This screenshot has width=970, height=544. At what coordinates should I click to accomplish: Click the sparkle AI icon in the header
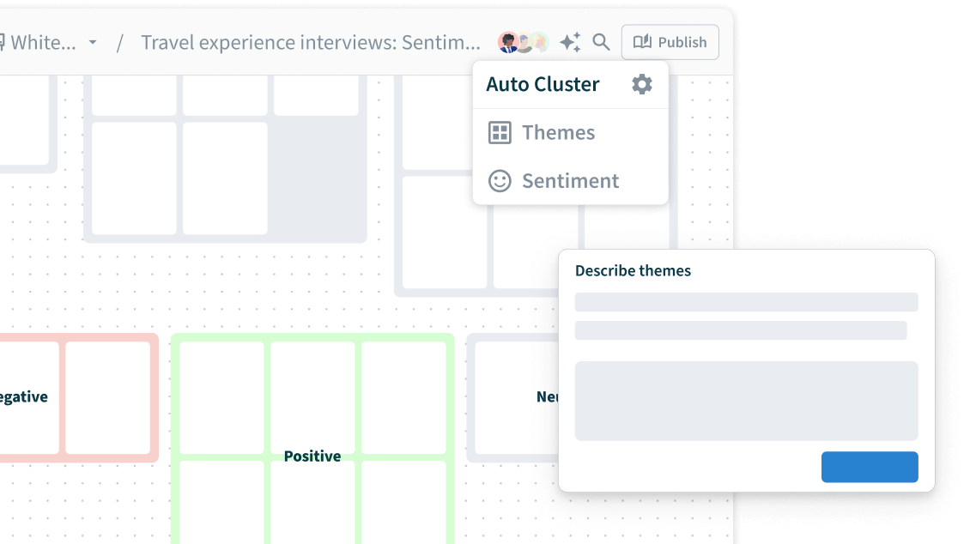pyautogui.click(x=570, y=42)
